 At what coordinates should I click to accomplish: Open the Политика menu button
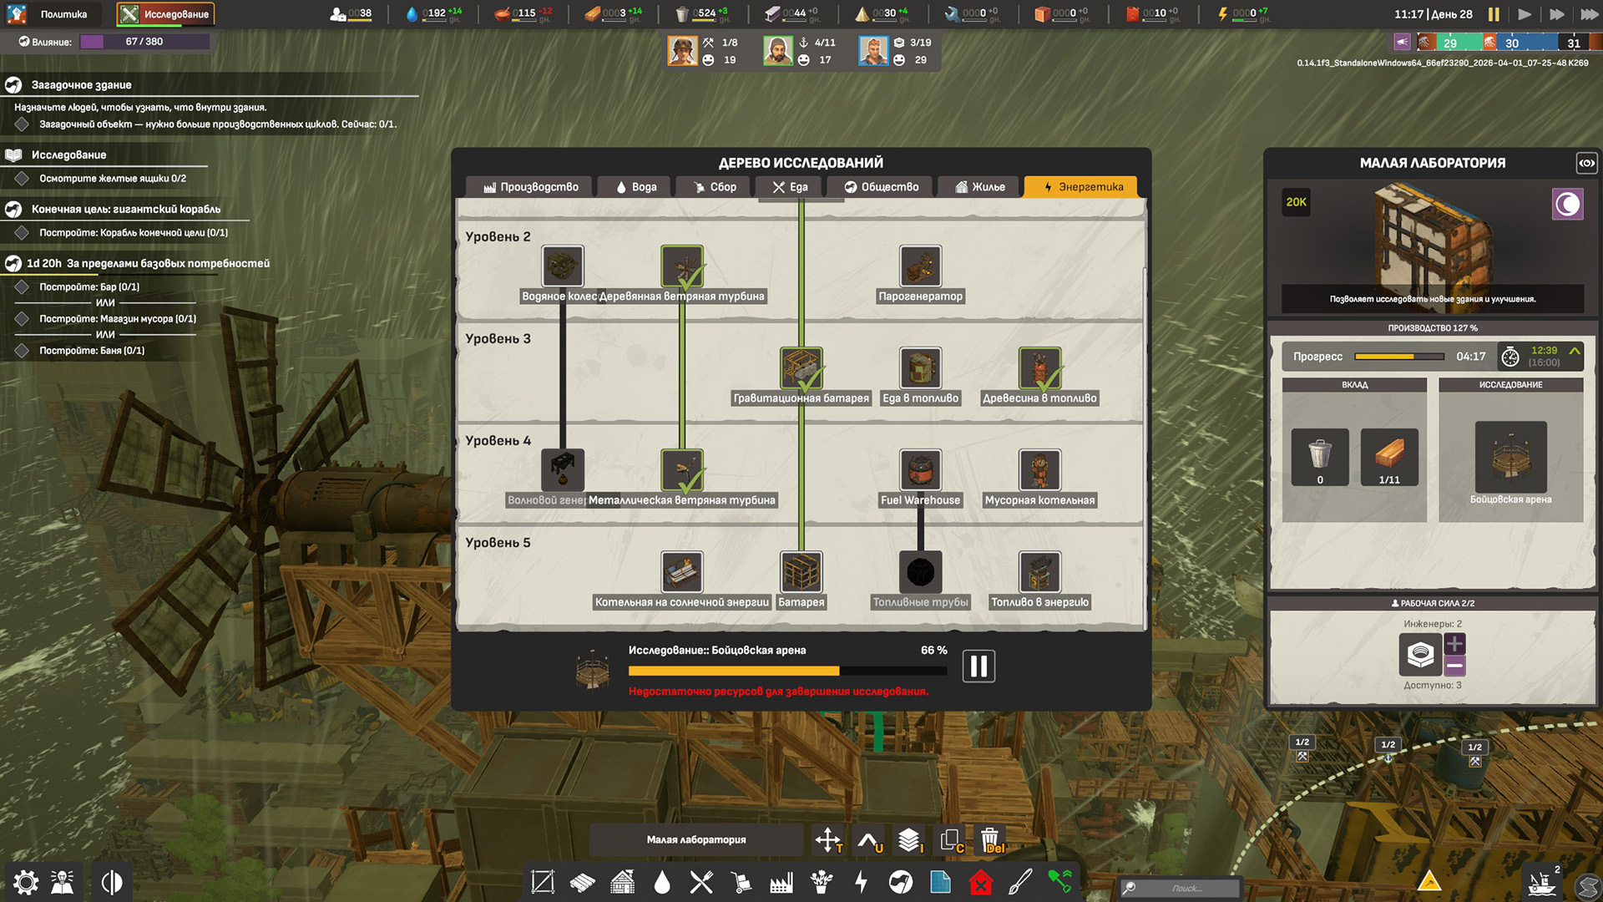click(52, 14)
